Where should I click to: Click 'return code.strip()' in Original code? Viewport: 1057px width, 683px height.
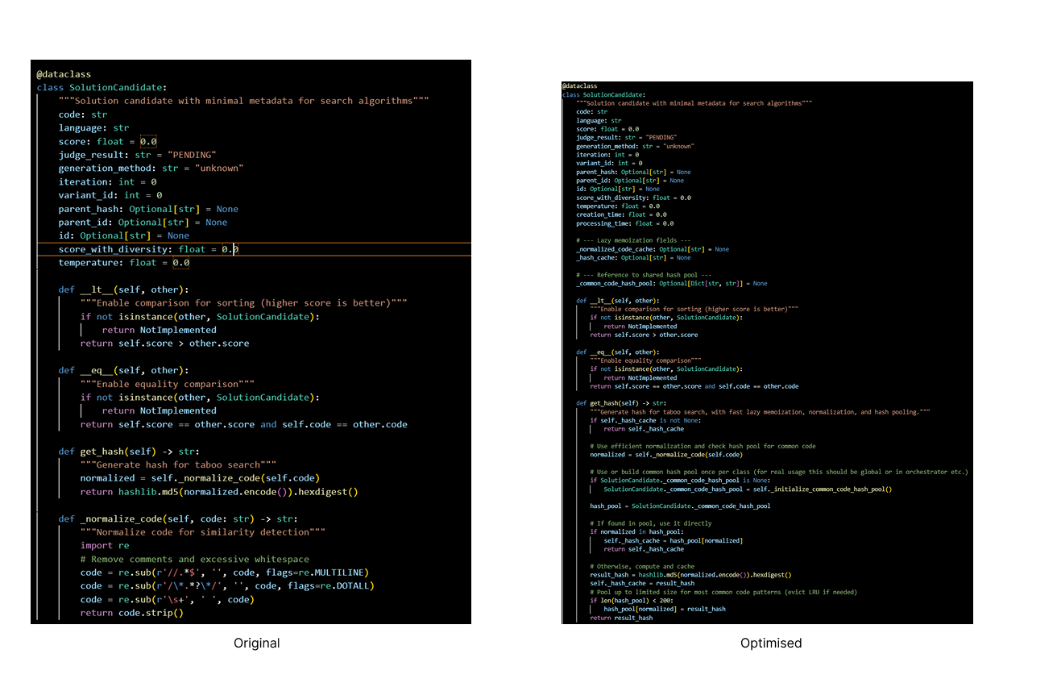pos(132,613)
